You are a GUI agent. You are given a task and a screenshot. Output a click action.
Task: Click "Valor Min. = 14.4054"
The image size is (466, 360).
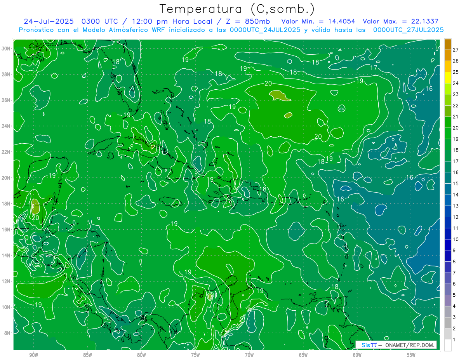pos(319,21)
